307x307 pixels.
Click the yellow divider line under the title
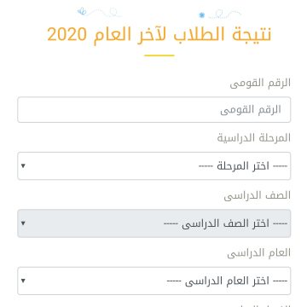tap(159, 55)
